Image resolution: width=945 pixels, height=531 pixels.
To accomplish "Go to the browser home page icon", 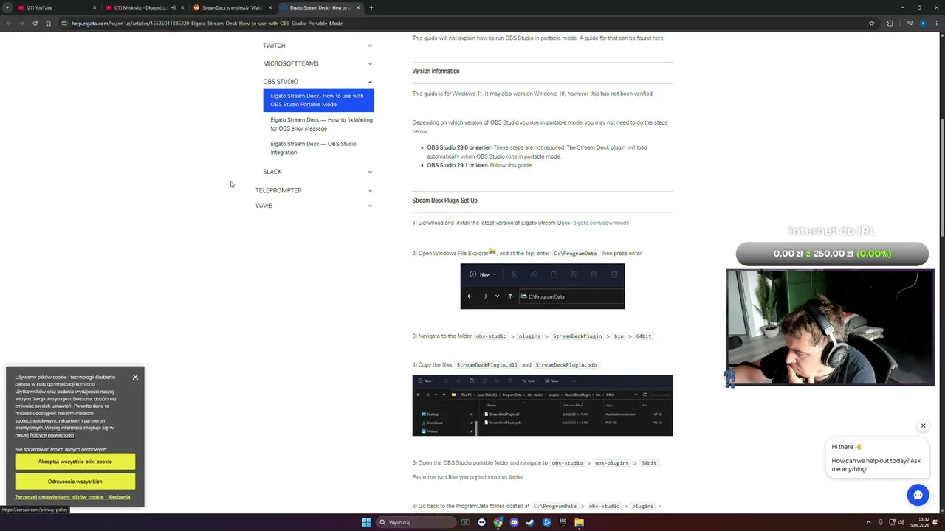I will [49, 23].
